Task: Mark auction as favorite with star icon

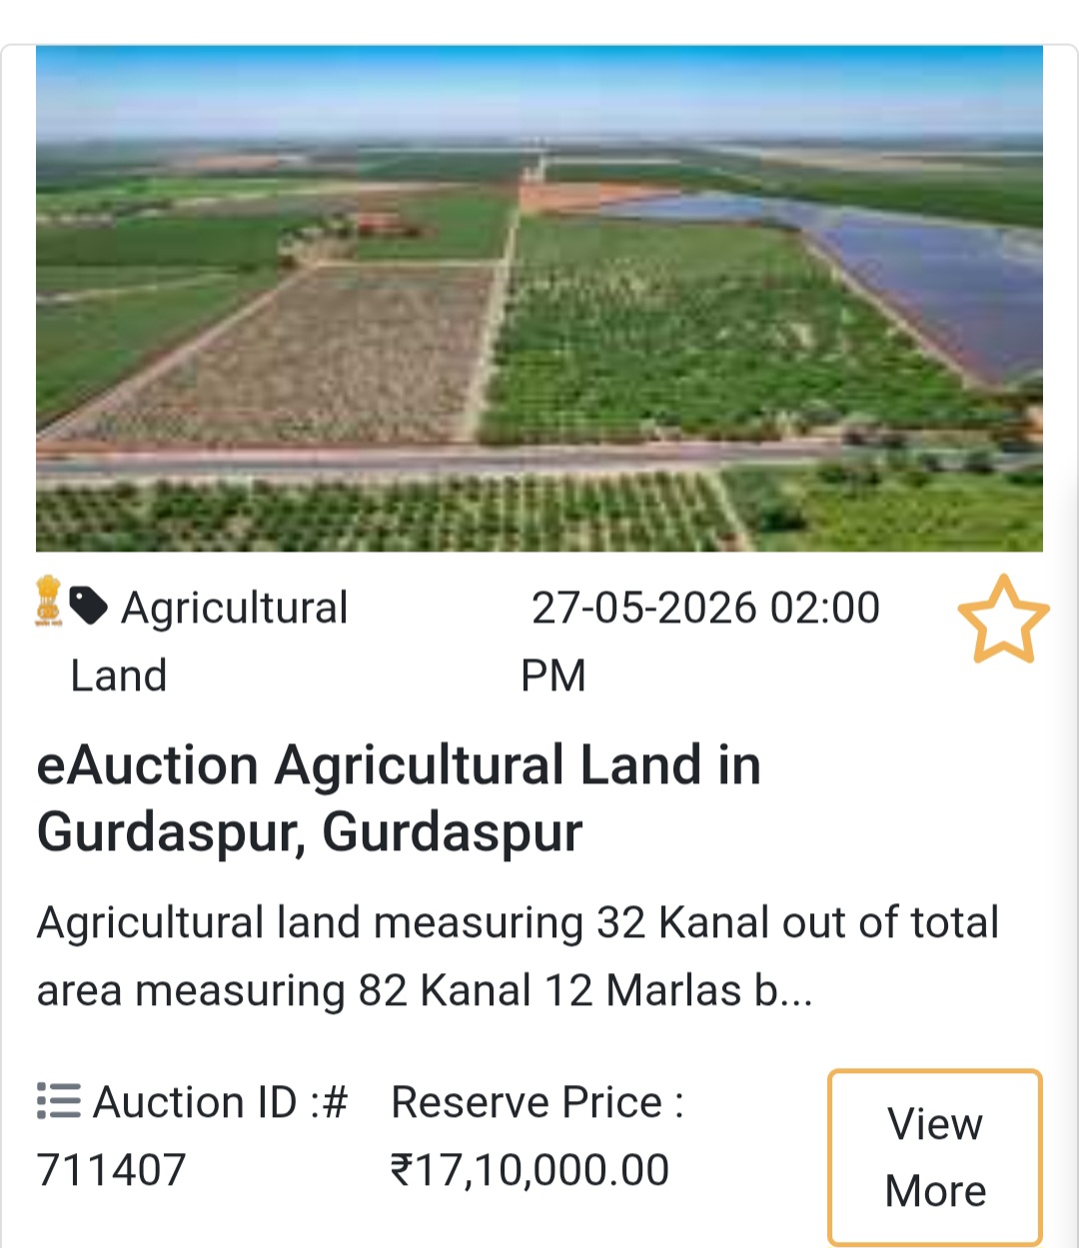Action: click(x=1003, y=620)
